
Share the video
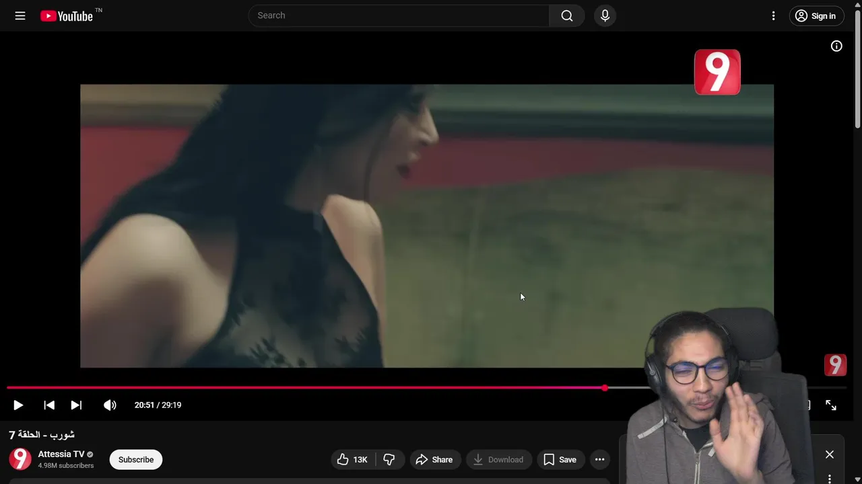coord(435,460)
